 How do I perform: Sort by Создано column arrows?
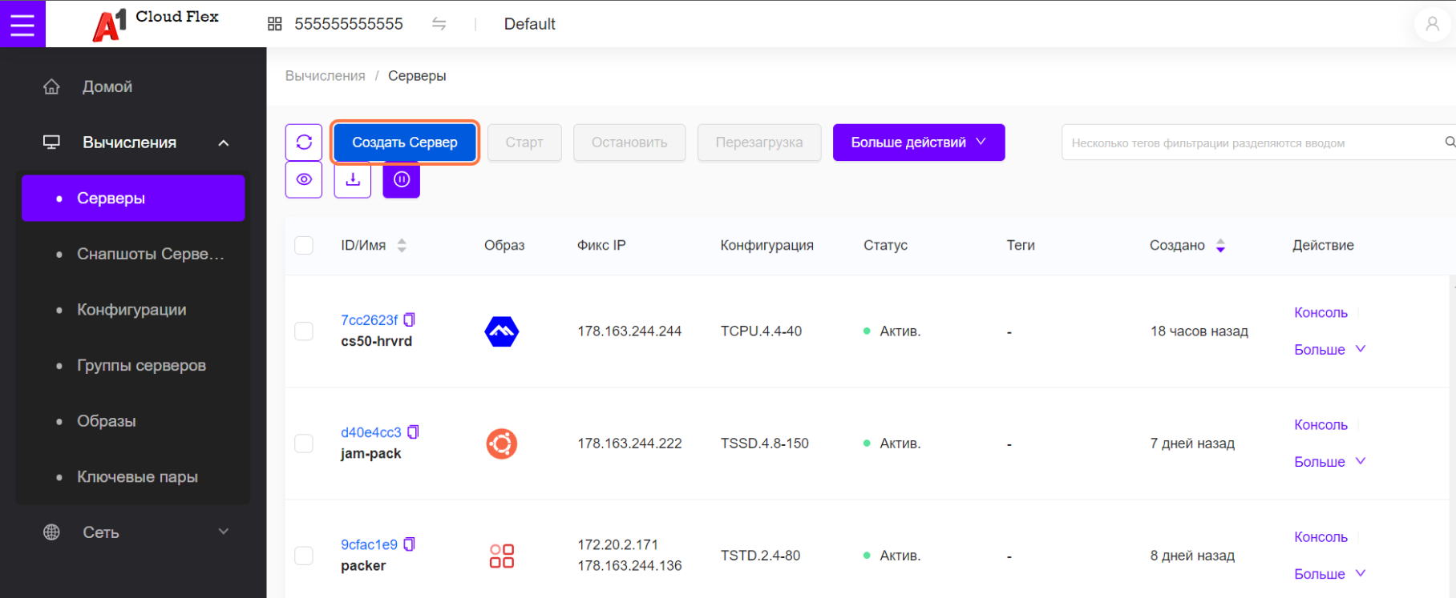click(x=1220, y=246)
